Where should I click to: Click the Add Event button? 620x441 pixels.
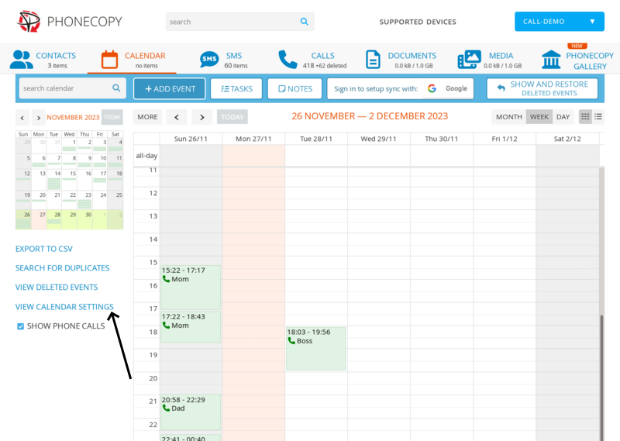(x=170, y=88)
